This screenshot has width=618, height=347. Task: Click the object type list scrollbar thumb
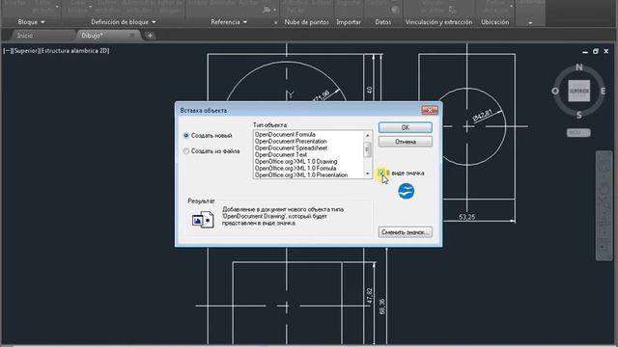point(367,149)
